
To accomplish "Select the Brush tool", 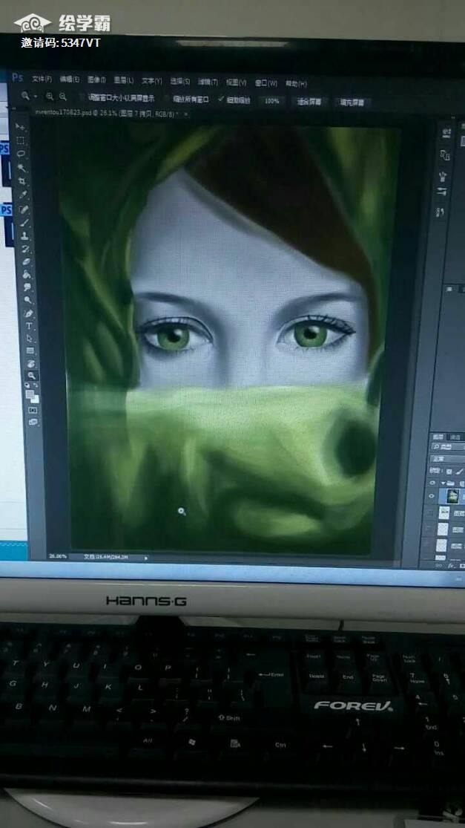I will [24, 222].
